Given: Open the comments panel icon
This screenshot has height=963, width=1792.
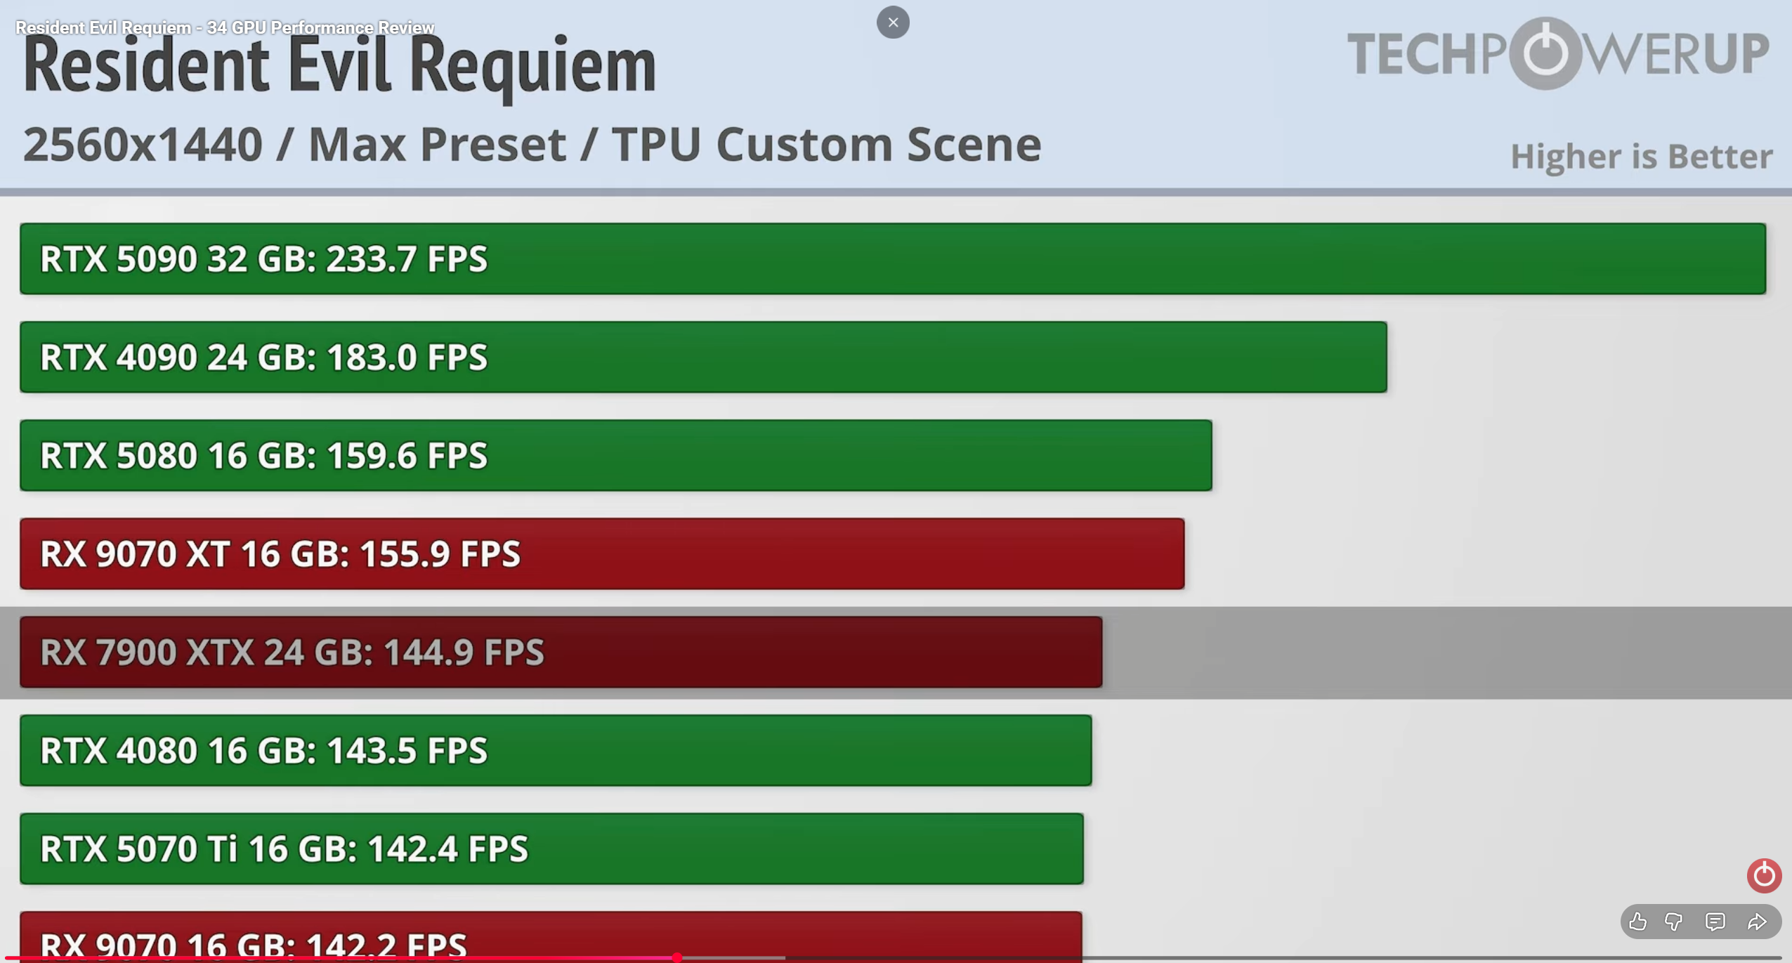Looking at the screenshot, I should coord(1715,922).
